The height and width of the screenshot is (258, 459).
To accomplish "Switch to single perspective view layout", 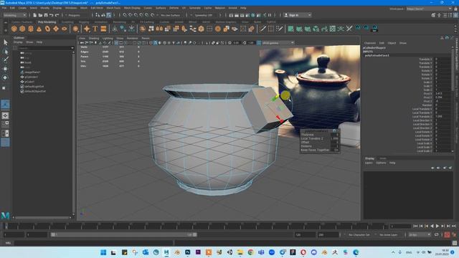I will click(5, 115).
